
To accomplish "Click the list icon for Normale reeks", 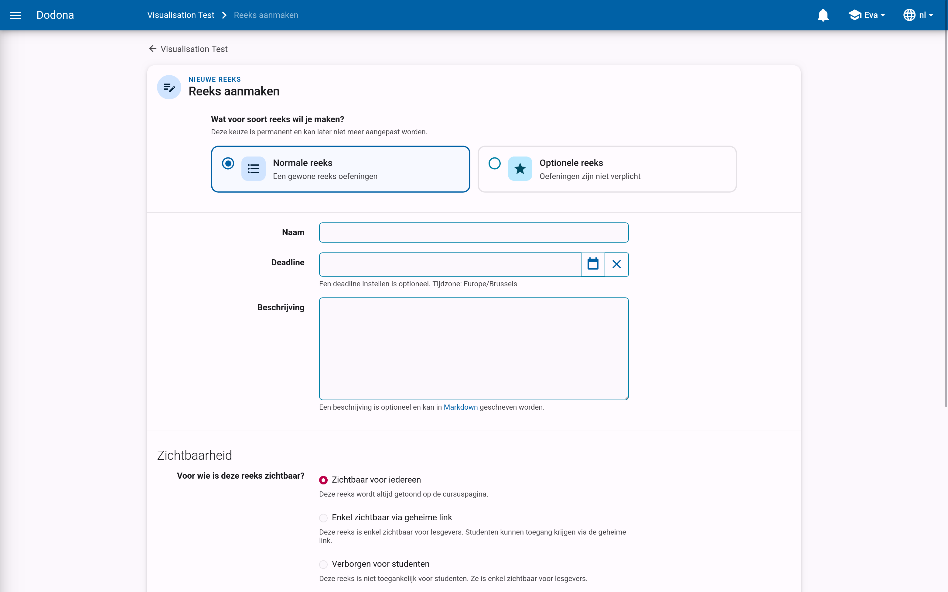I will [x=254, y=169].
